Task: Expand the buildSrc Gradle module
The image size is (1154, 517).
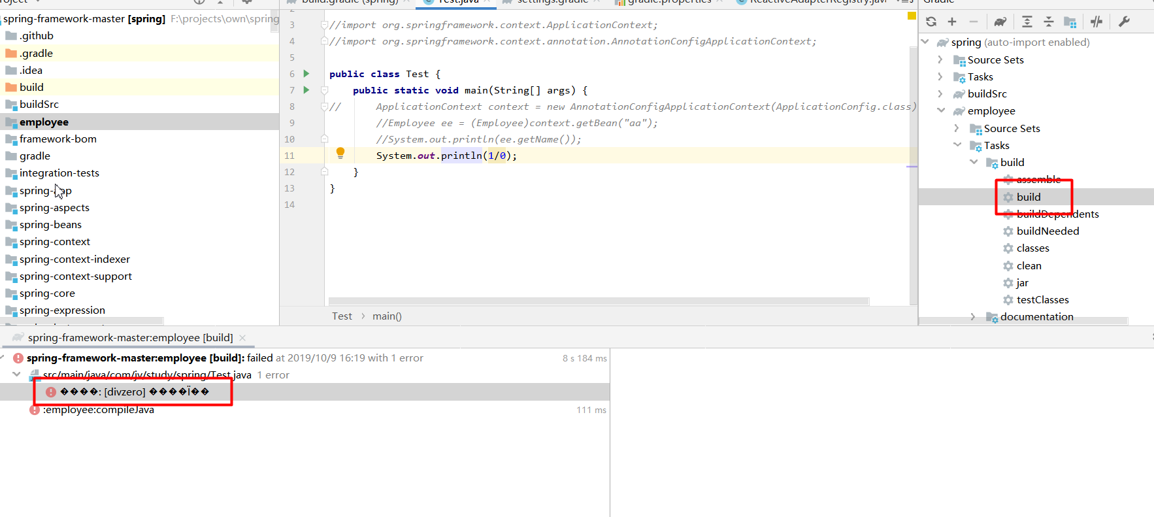Action: coord(940,93)
